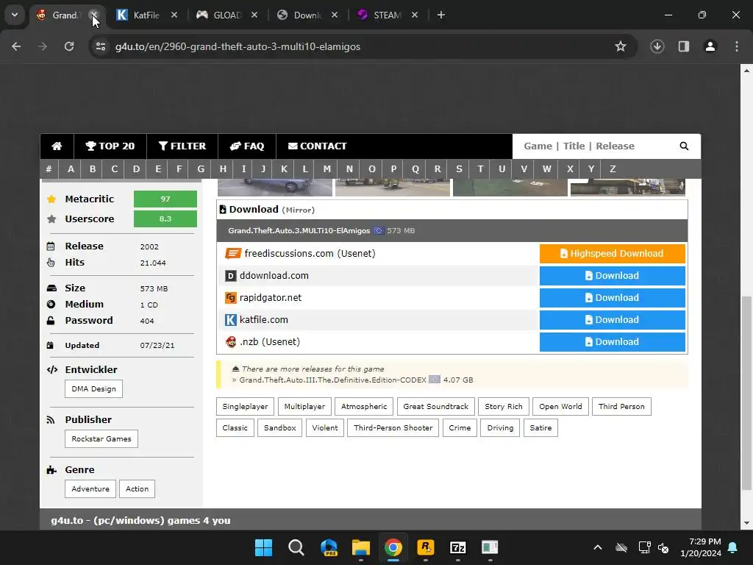
Task: Click Download button for ddownload.com
Action: click(613, 276)
